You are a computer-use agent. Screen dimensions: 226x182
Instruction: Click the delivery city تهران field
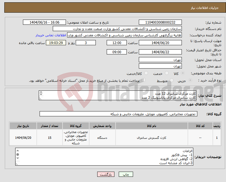[x=160, y=66]
